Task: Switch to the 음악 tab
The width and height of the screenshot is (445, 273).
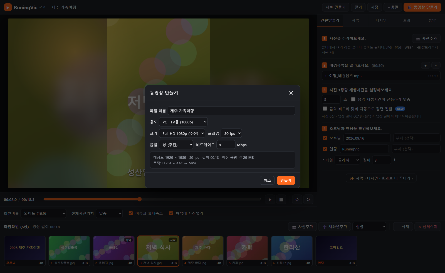Action: point(432,20)
